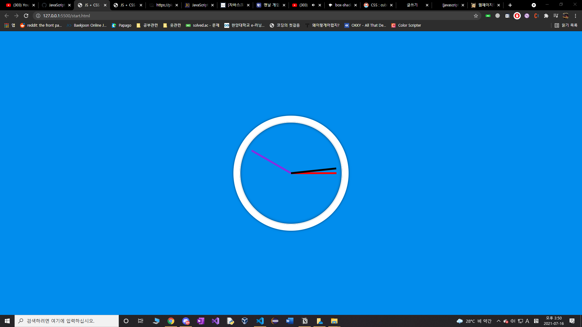The image size is (582, 327).
Task: Expand the system tray hidden icons
Action: [x=498, y=321]
